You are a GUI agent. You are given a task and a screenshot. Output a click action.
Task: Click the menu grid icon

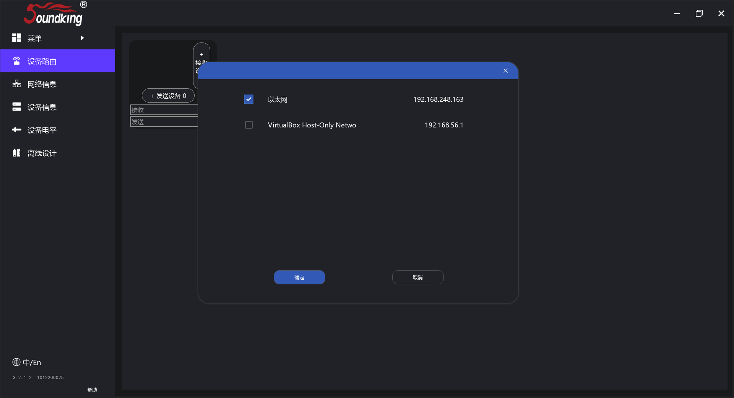click(16, 38)
